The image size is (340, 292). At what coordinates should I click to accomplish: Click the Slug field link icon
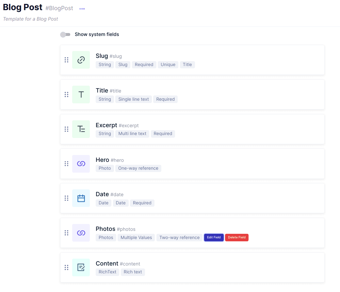tap(81, 60)
